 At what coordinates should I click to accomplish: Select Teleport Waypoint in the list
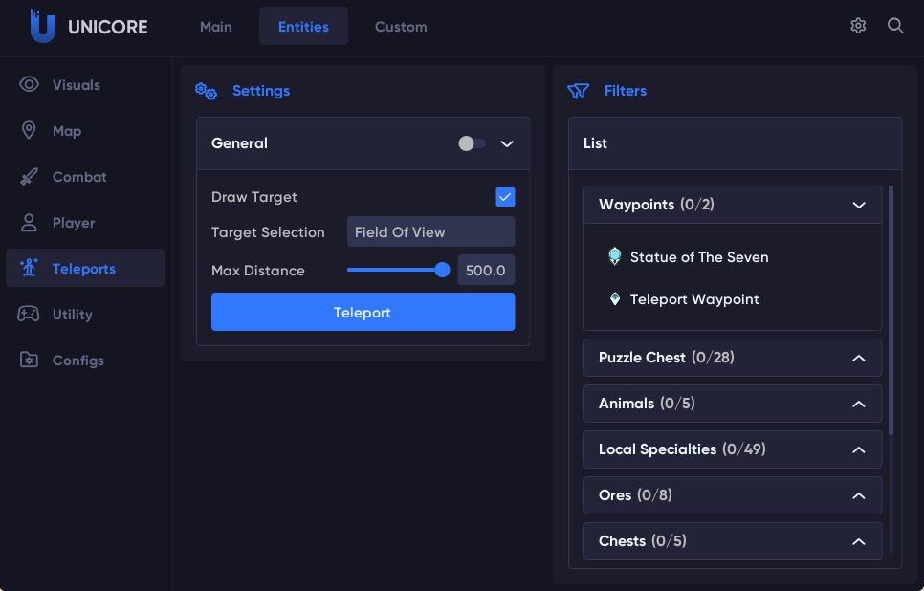(693, 299)
